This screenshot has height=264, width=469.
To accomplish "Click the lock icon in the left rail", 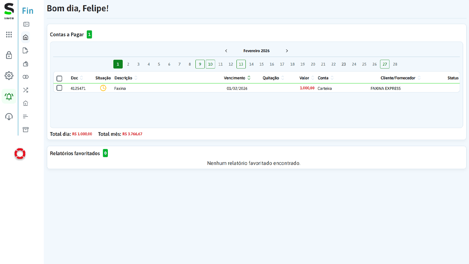I will tap(9, 55).
